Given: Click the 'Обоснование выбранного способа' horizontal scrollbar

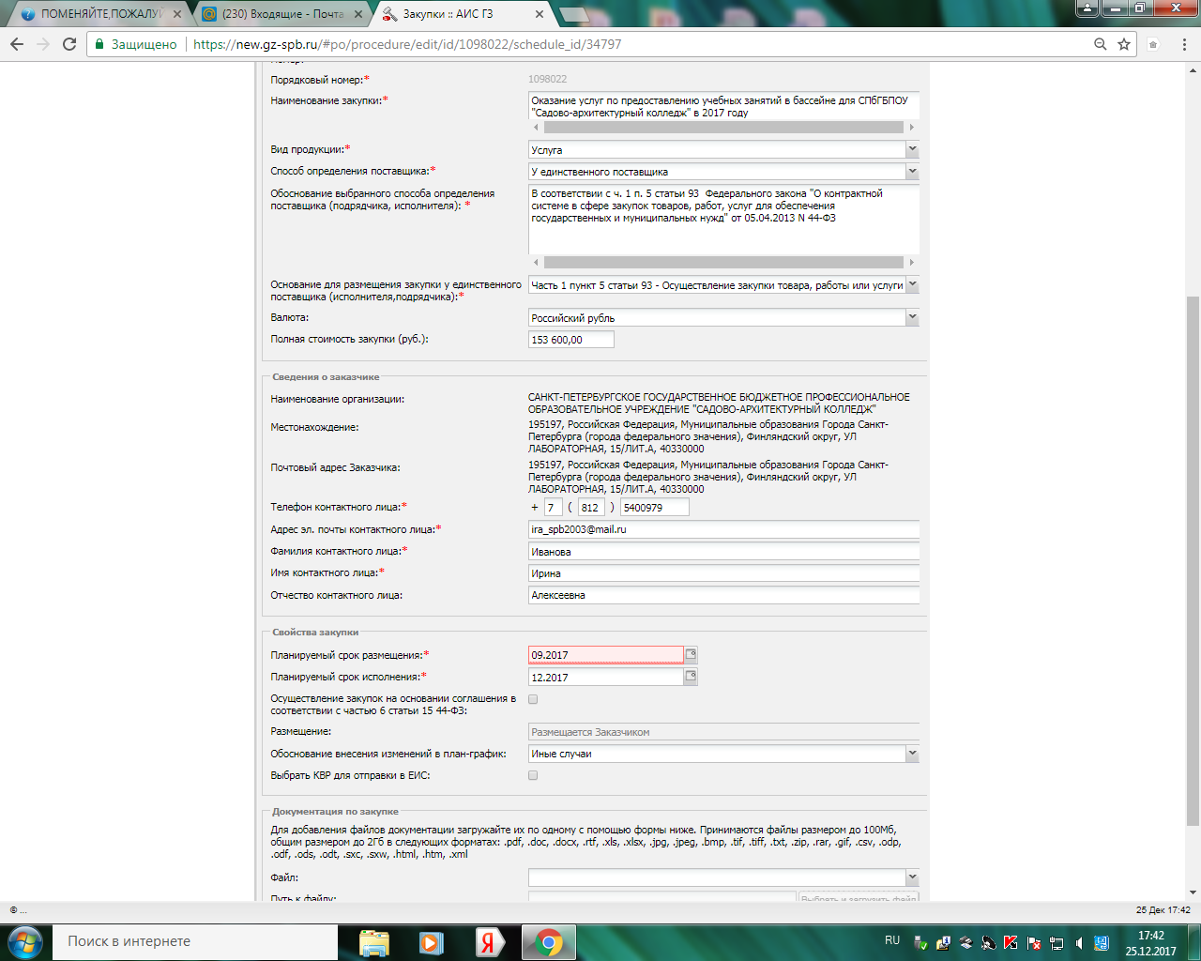Looking at the screenshot, I should 723,263.
